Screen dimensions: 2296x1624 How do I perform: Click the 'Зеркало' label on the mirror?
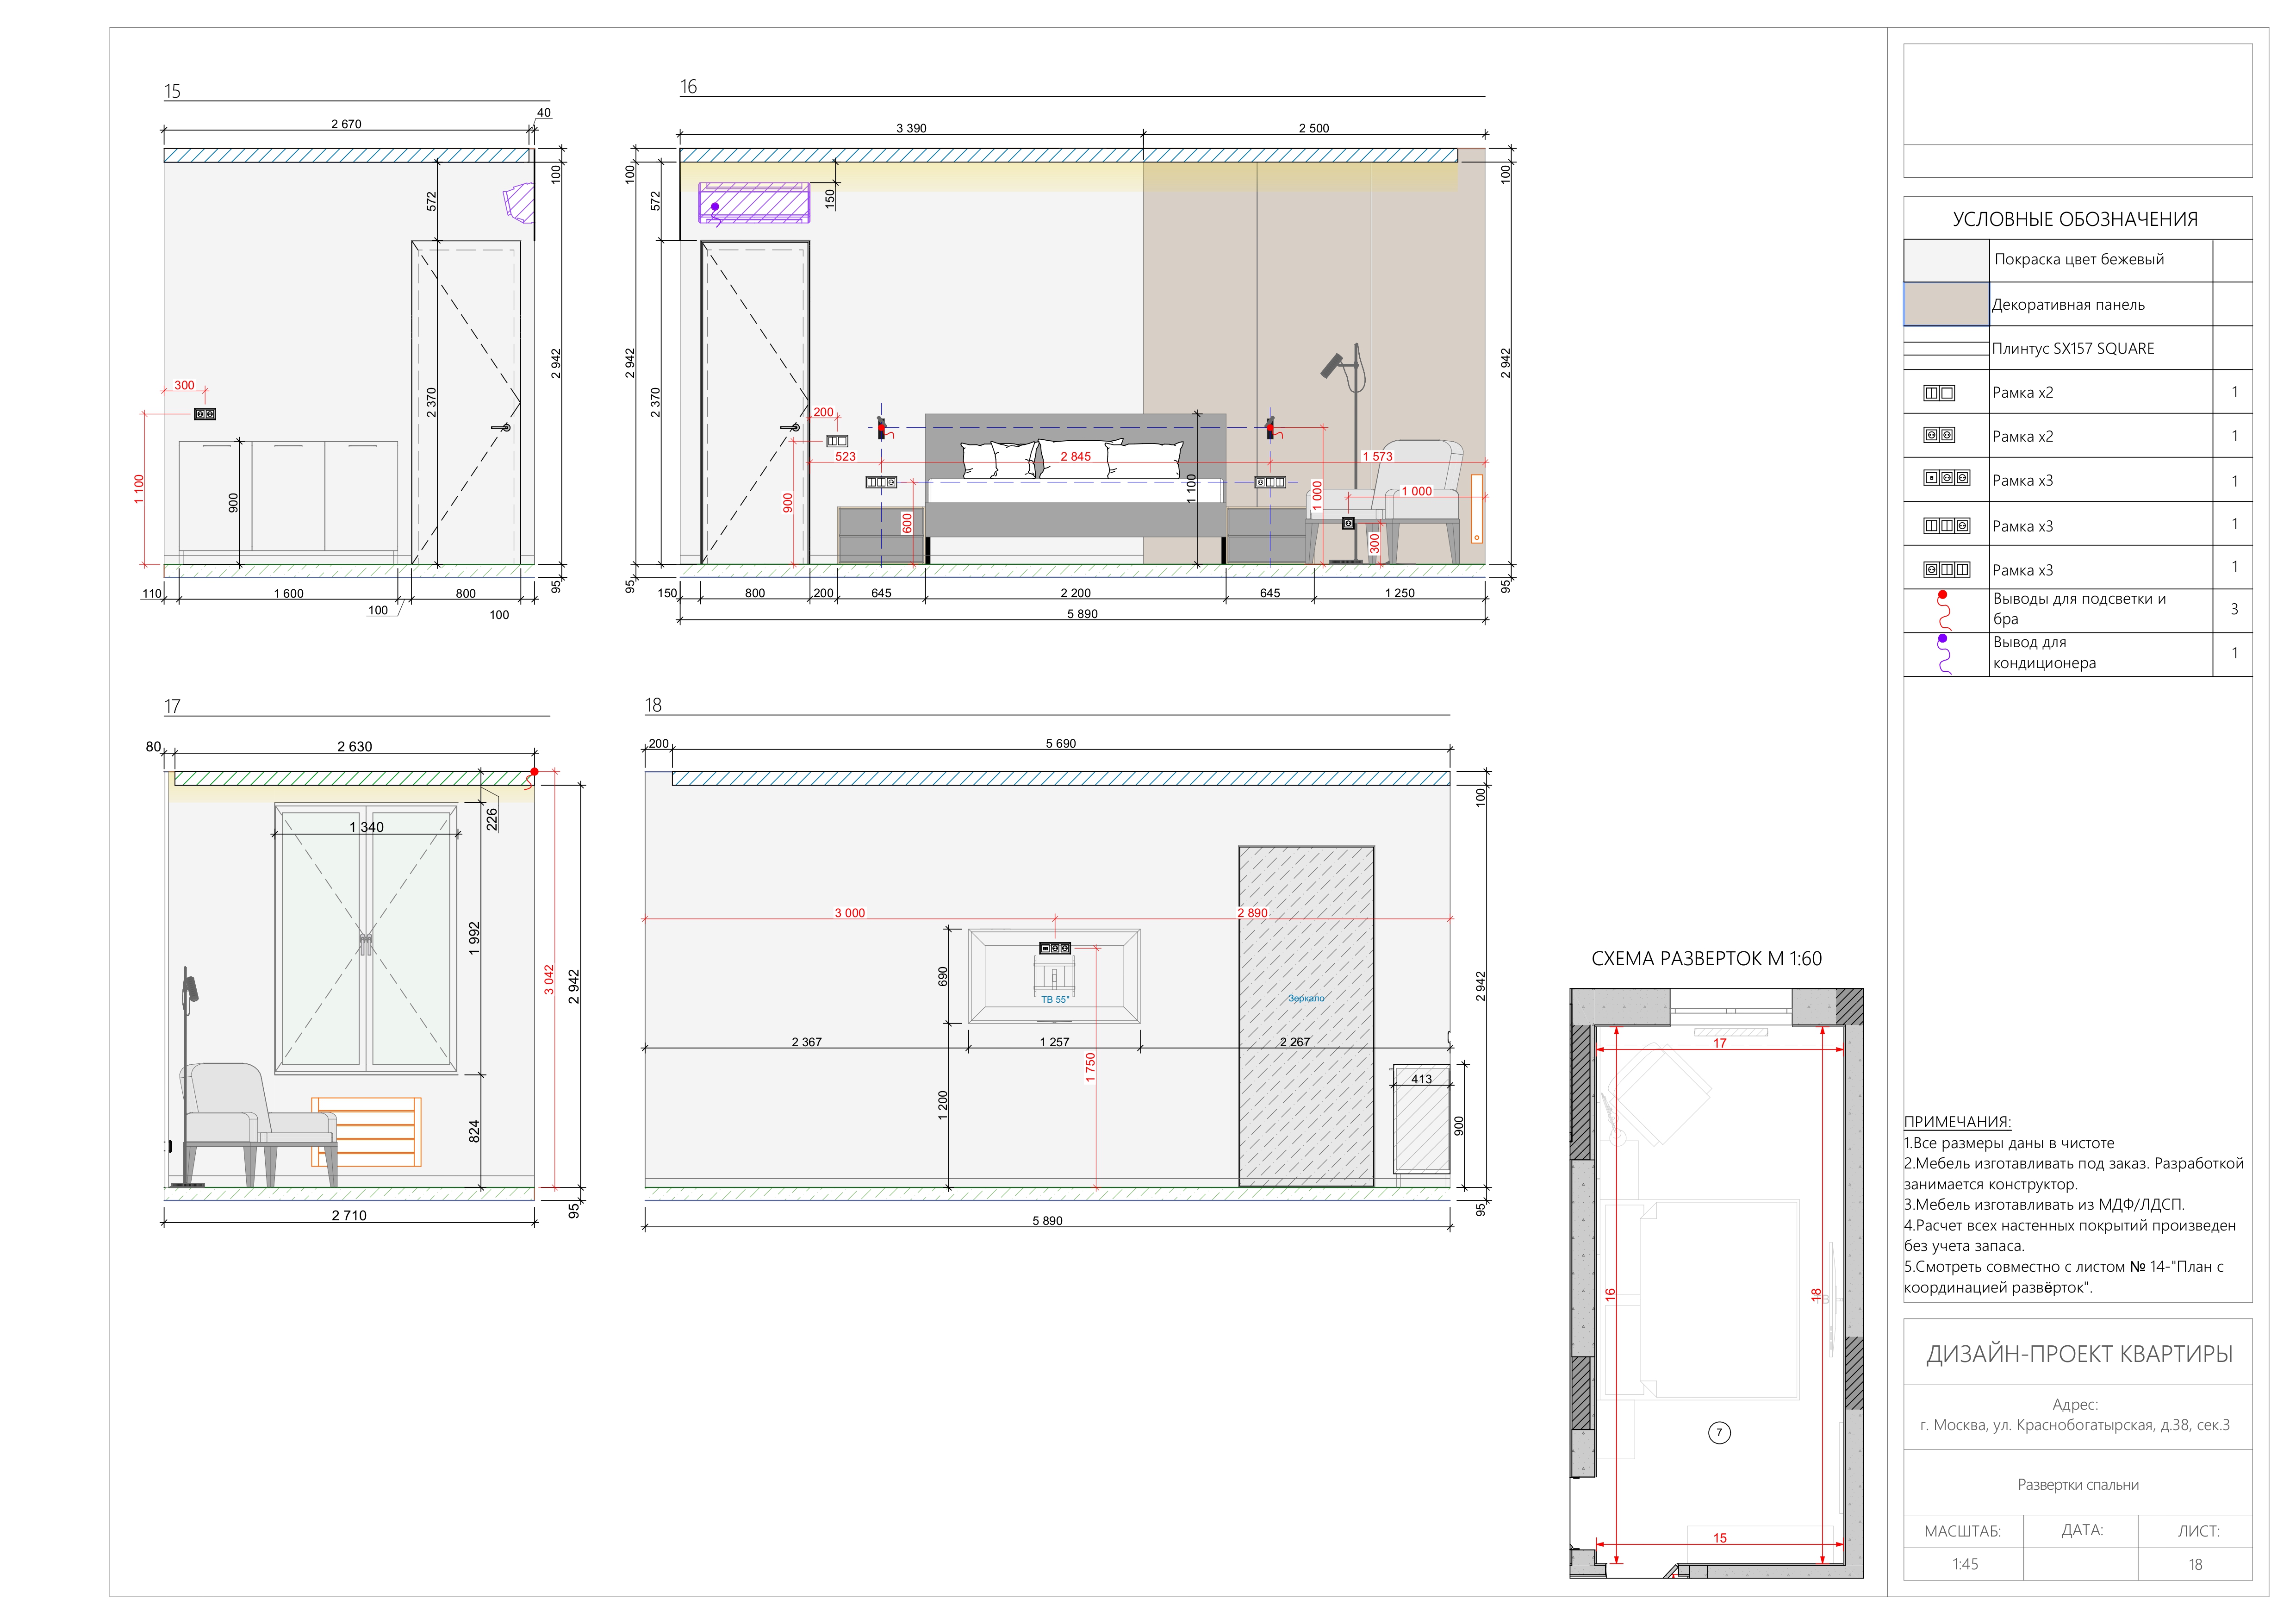coord(1305,998)
